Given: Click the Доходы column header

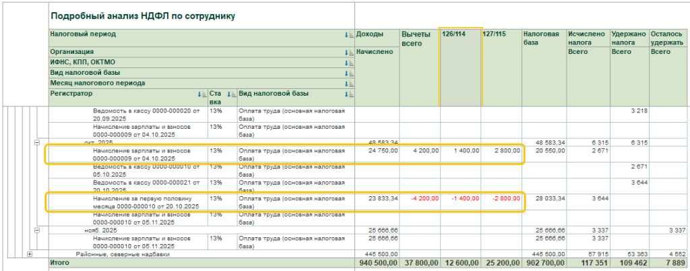Looking at the screenshot, I should (369, 34).
